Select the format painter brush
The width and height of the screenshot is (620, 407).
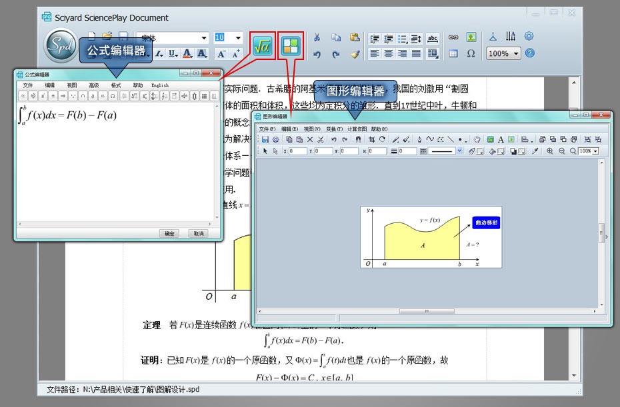[355, 54]
